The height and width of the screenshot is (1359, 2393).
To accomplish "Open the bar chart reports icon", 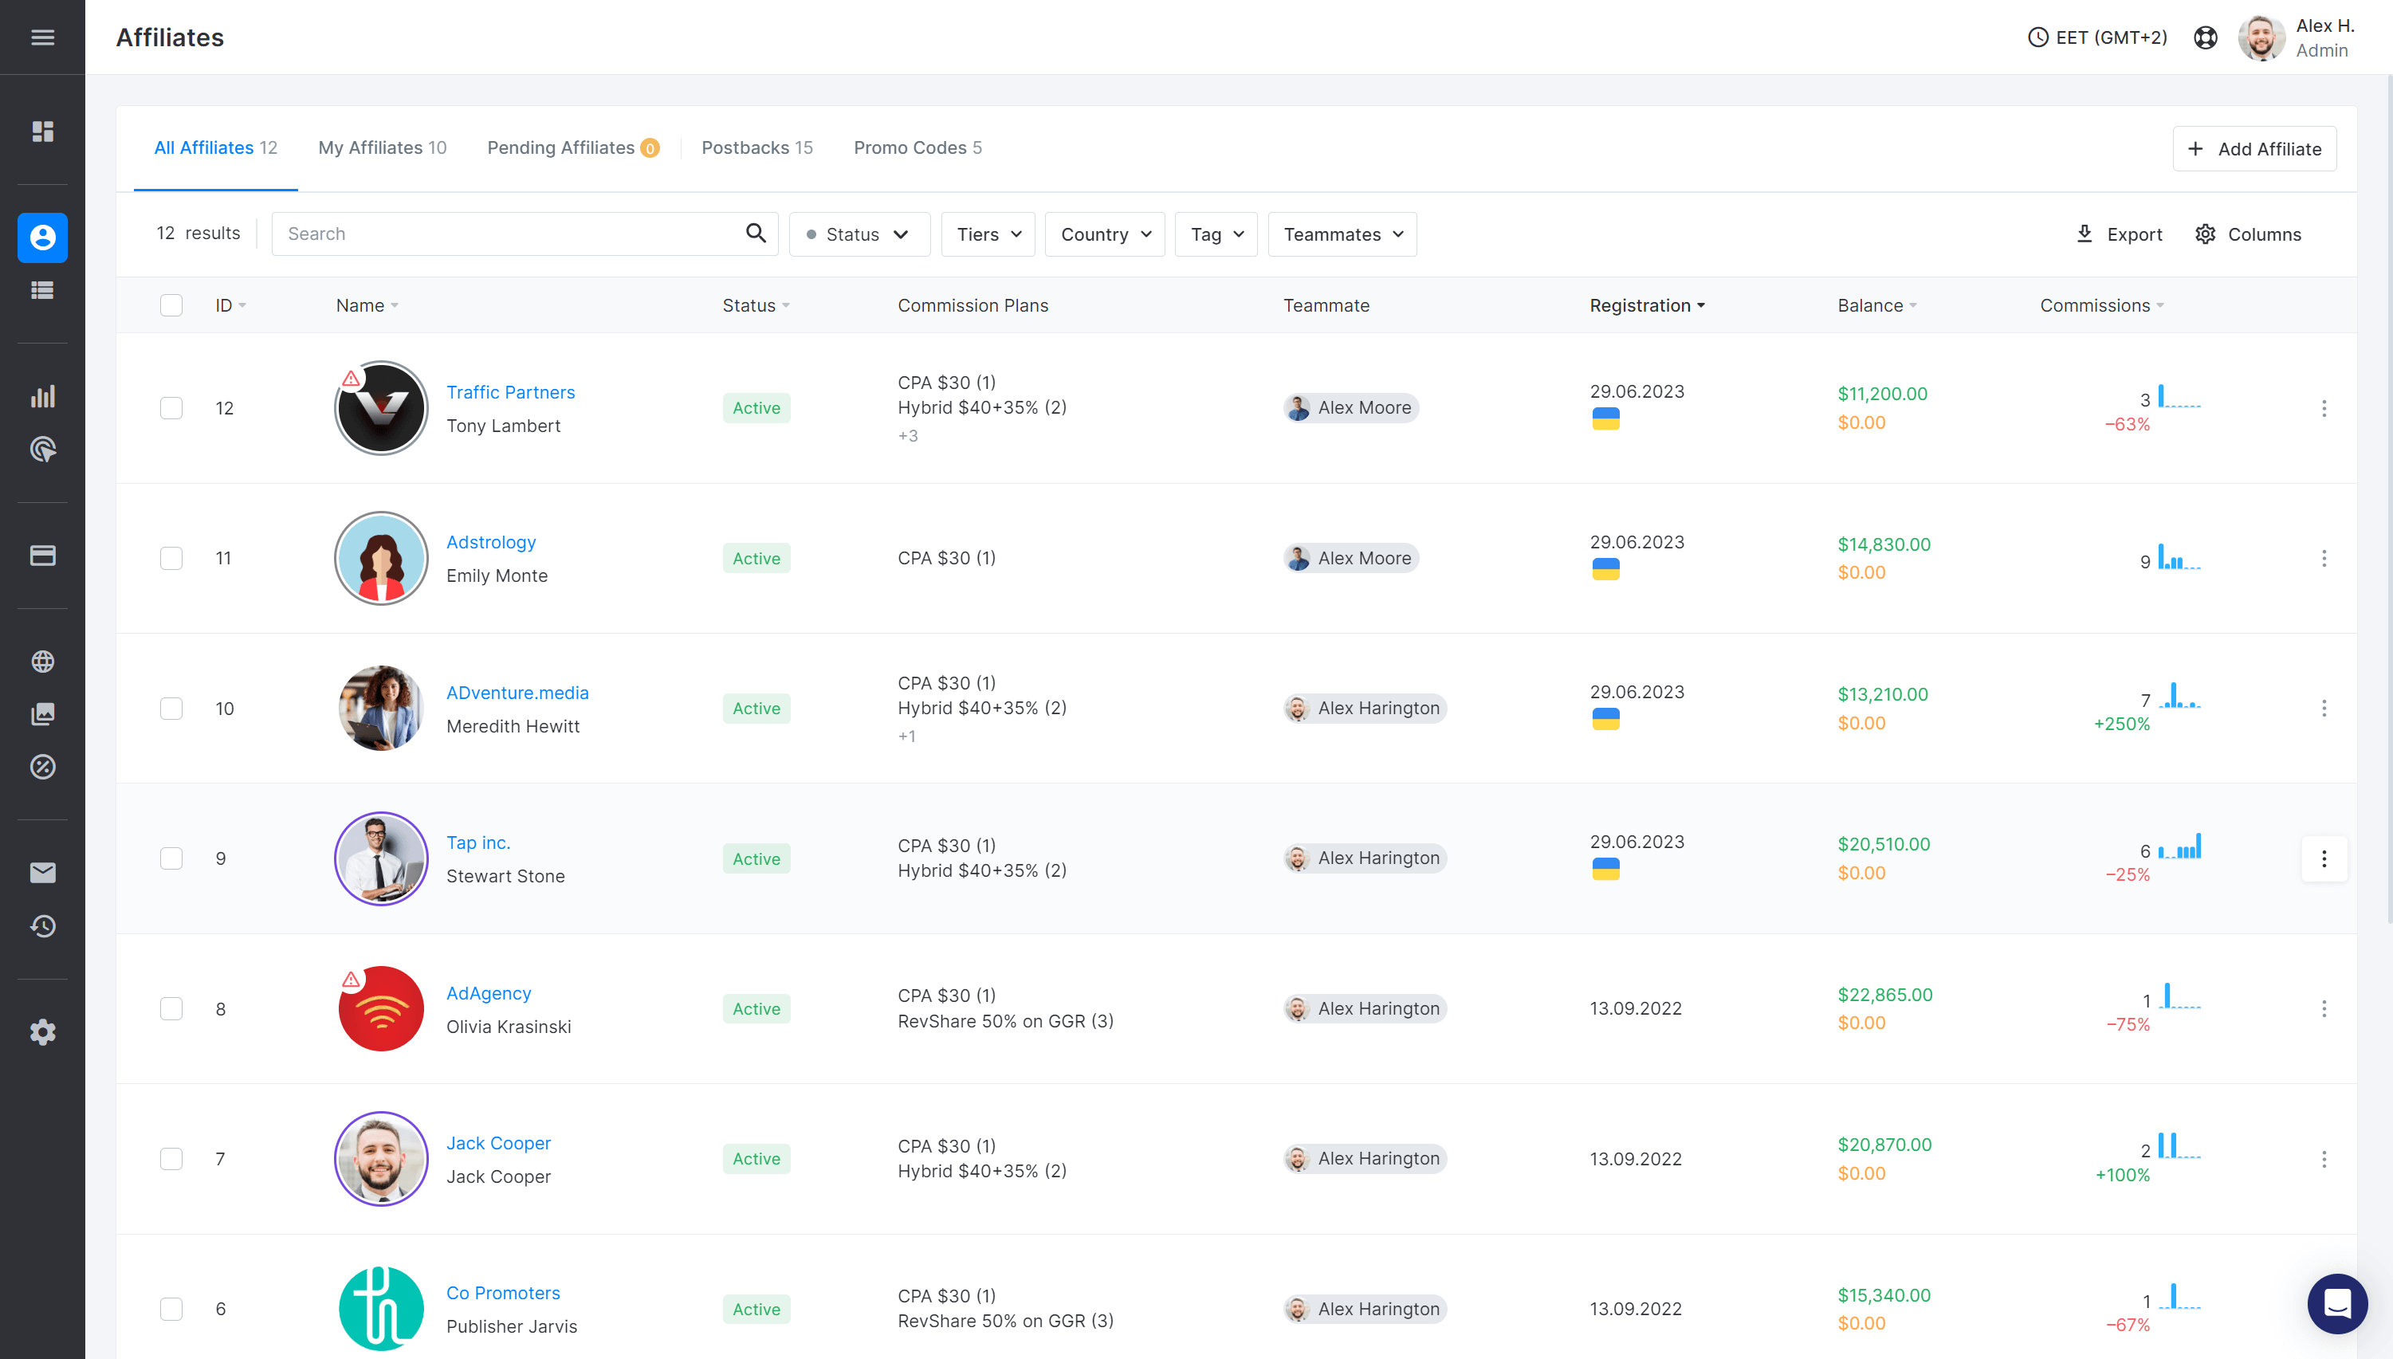I will (x=42, y=396).
